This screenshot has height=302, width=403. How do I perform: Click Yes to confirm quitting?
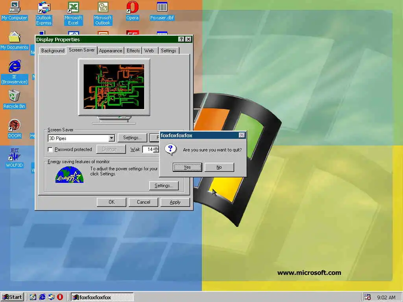(x=187, y=167)
